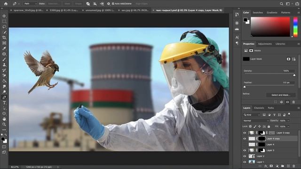Select the Pen tool in toolbar
This screenshot has height=169, width=301.
point(4,97)
